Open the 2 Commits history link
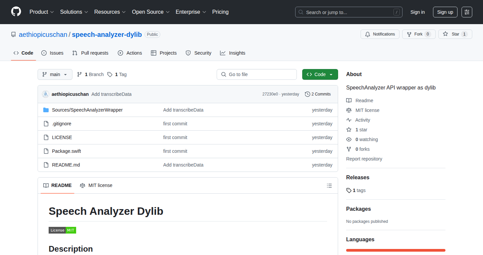Screen dimensions: 483x255 [318, 94]
